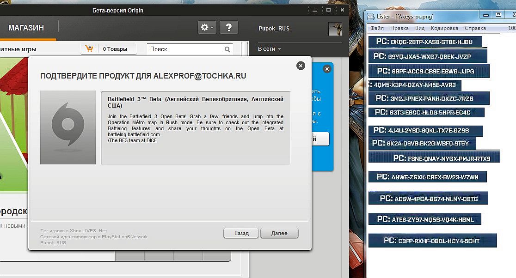Click the key starting with ATE6-ZY97

point(425,219)
